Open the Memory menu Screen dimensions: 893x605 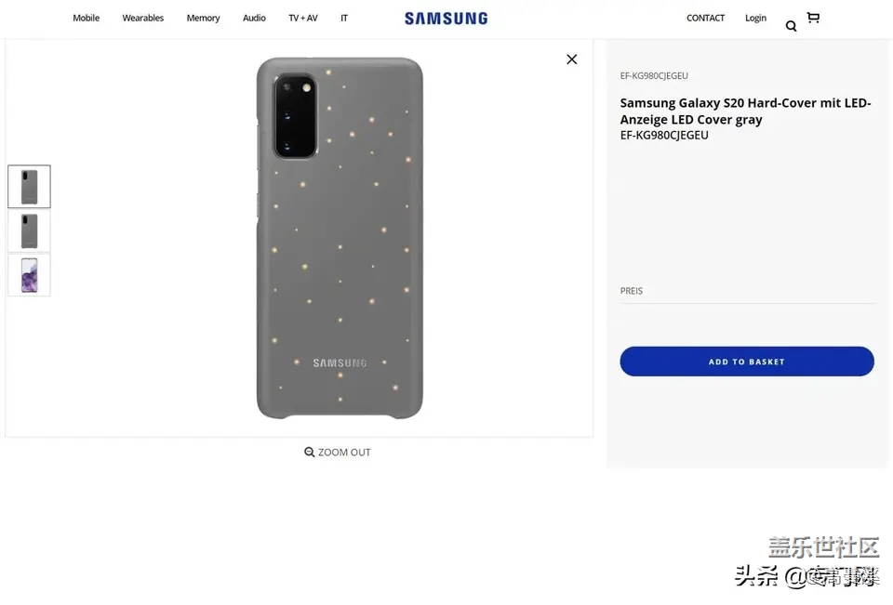203,18
